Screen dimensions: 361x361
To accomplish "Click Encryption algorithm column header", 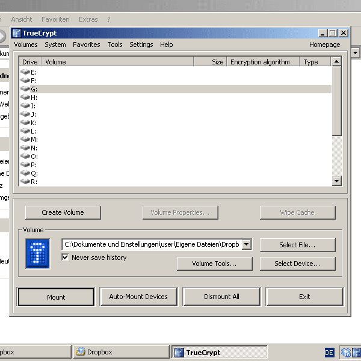I will (x=264, y=62).
